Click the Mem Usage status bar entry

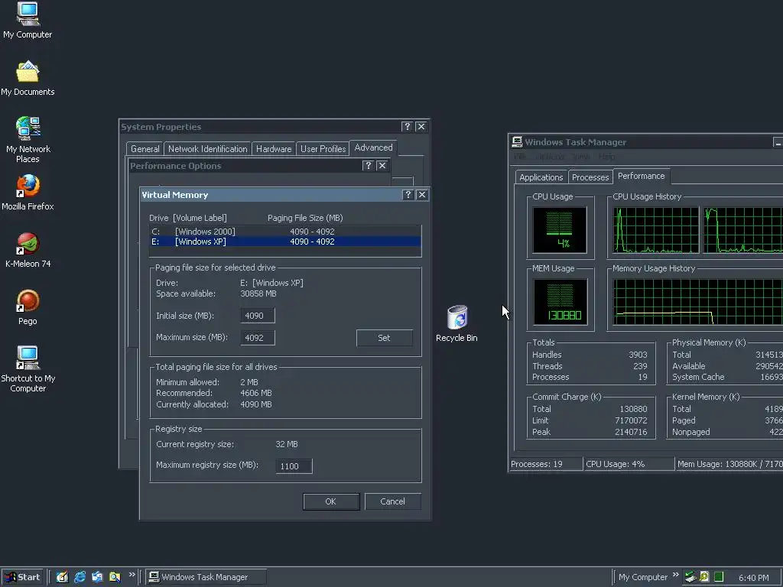click(x=729, y=464)
